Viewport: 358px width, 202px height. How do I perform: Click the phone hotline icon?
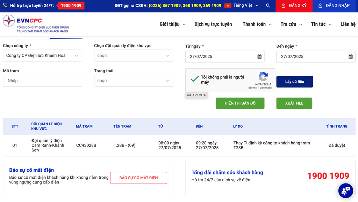(x=5, y=5)
